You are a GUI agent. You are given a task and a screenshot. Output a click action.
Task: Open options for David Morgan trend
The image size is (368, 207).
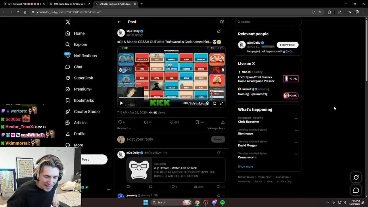[x=297, y=142]
